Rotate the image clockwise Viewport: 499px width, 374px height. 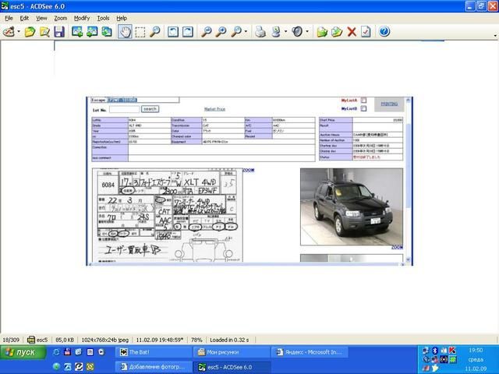(x=188, y=31)
